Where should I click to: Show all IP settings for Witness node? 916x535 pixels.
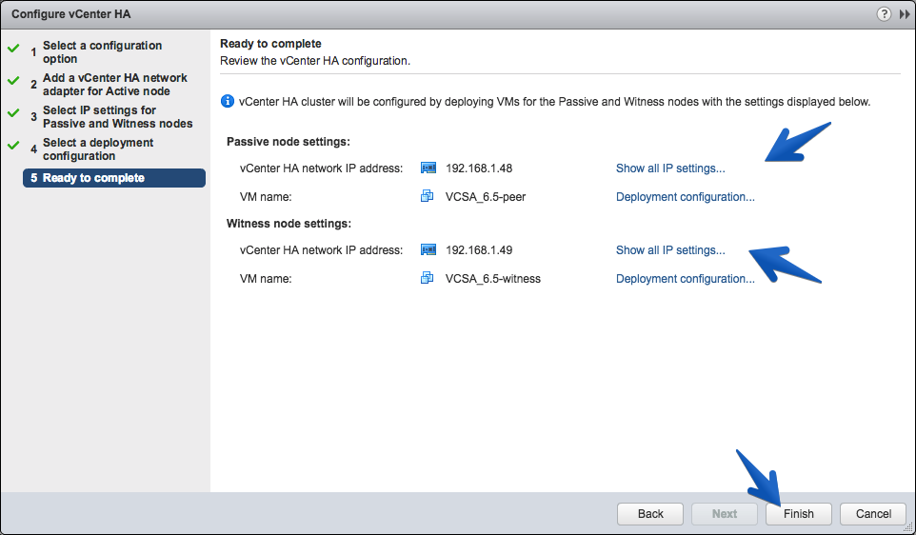(x=670, y=250)
